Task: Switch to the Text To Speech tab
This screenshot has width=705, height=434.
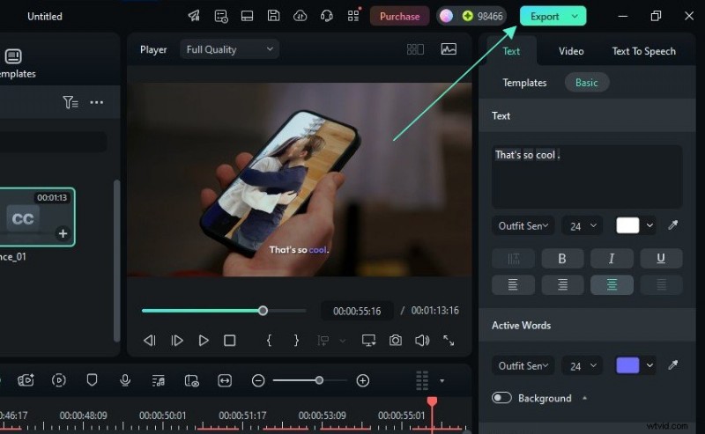Action: point(643,51)
